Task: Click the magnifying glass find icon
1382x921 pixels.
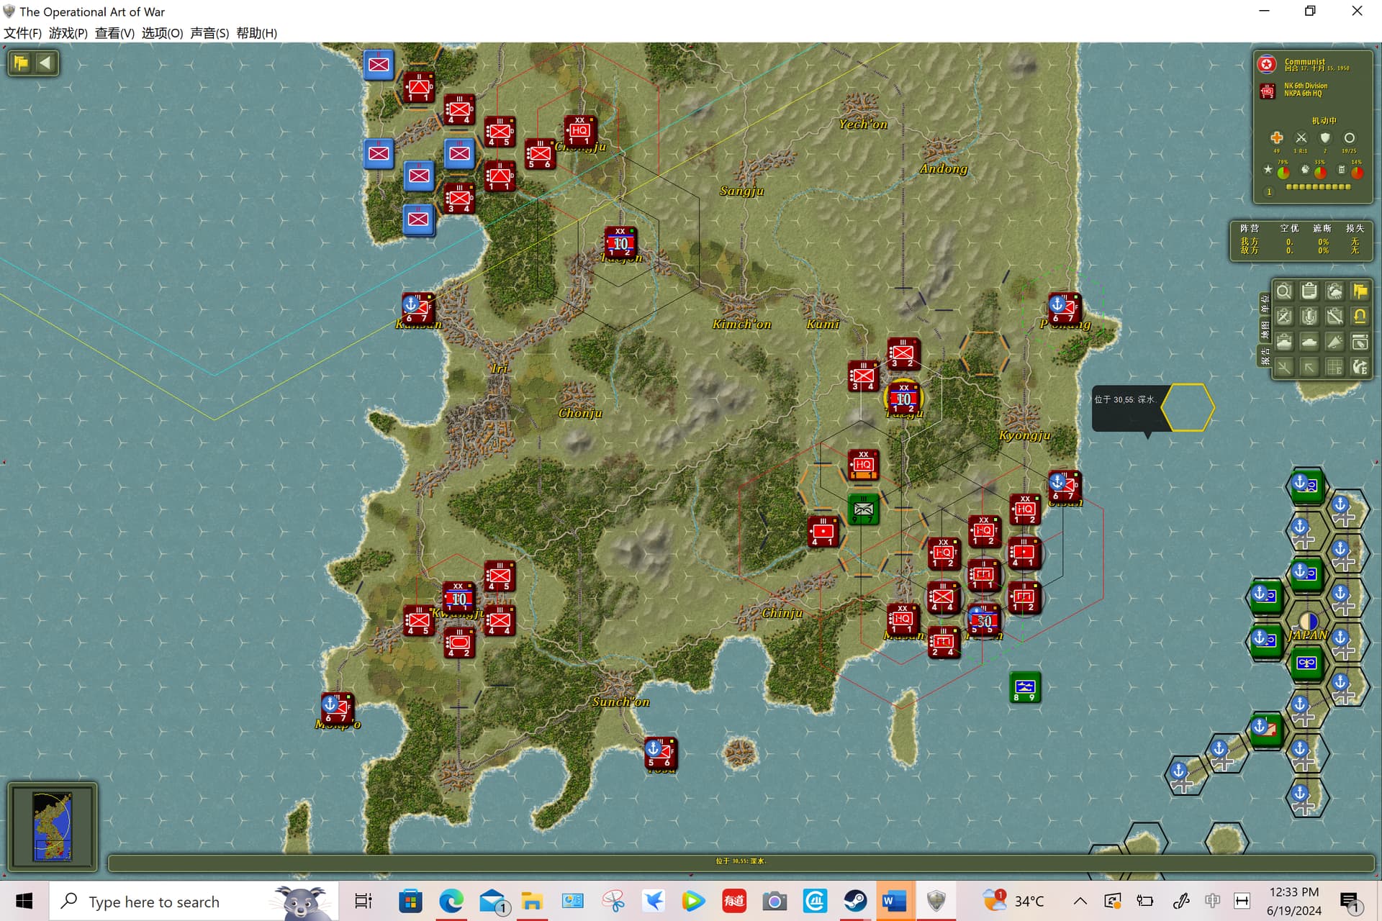Action: [1283, 291]
